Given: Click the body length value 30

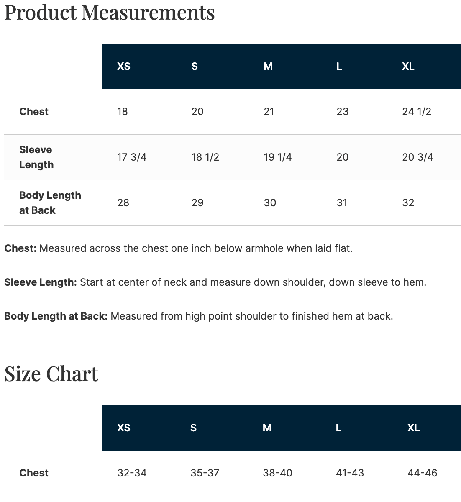Looking at the screenshot, I should point(270,203).
